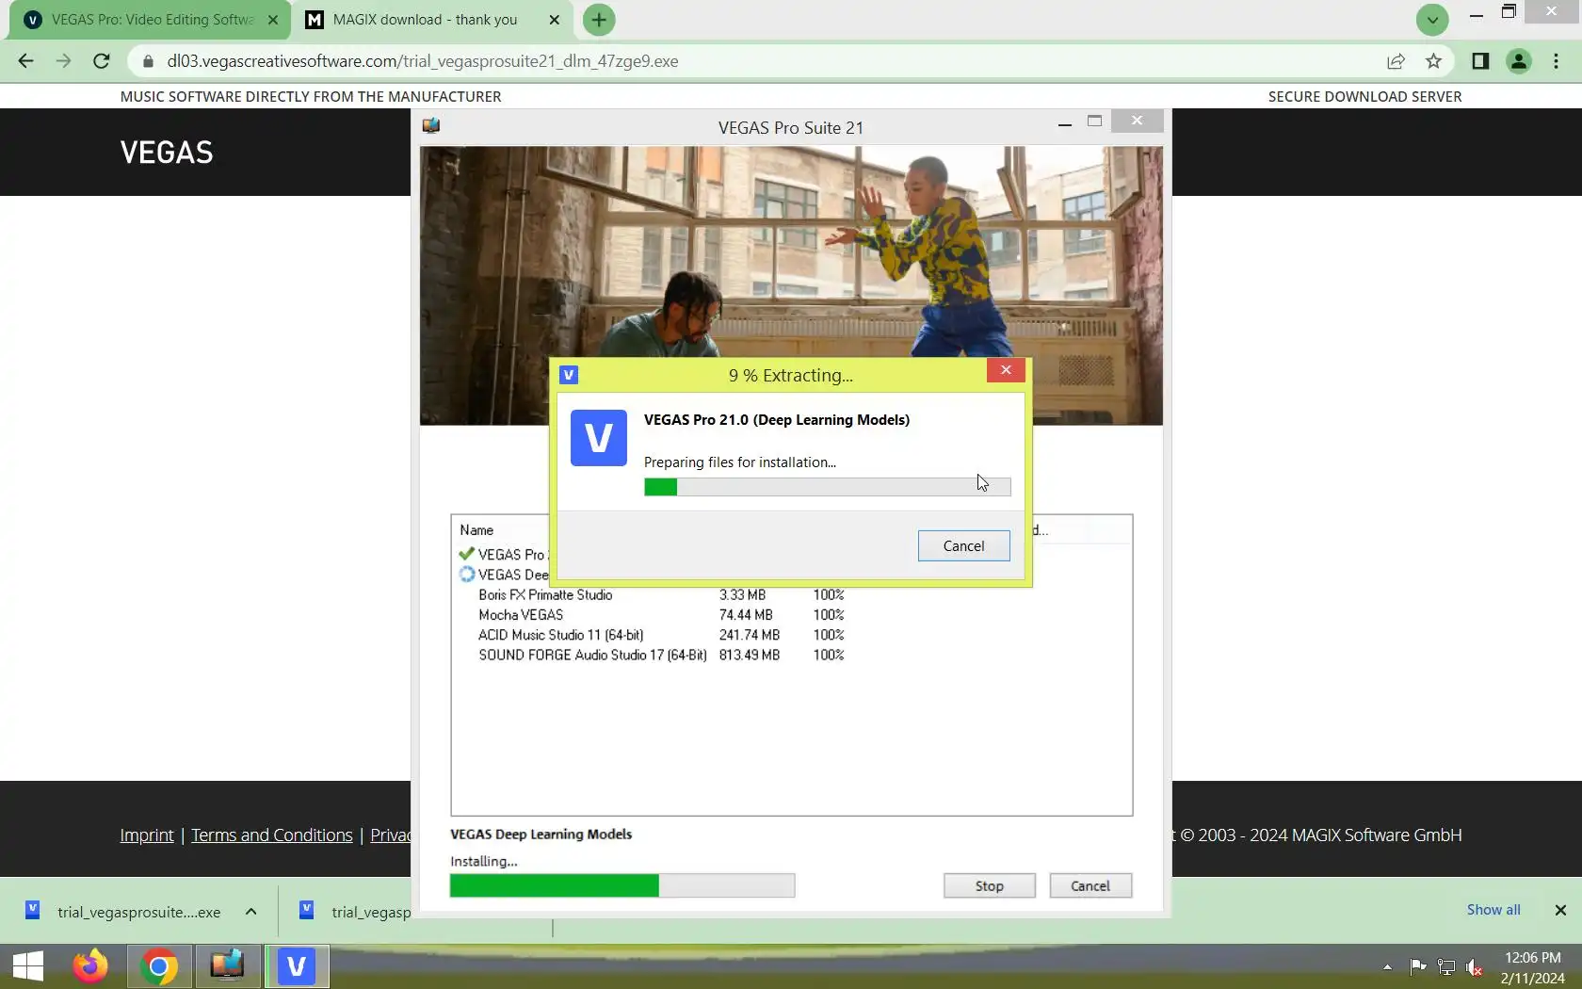The height and width of the screenshot is (989, 1582).
Task: Click the extraction progress bar
Action: (x=827, y=487)
